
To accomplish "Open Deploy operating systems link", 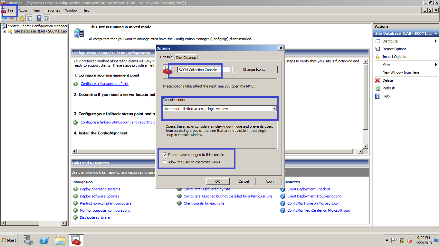I will pyautogui.click(x=100, y=189).
